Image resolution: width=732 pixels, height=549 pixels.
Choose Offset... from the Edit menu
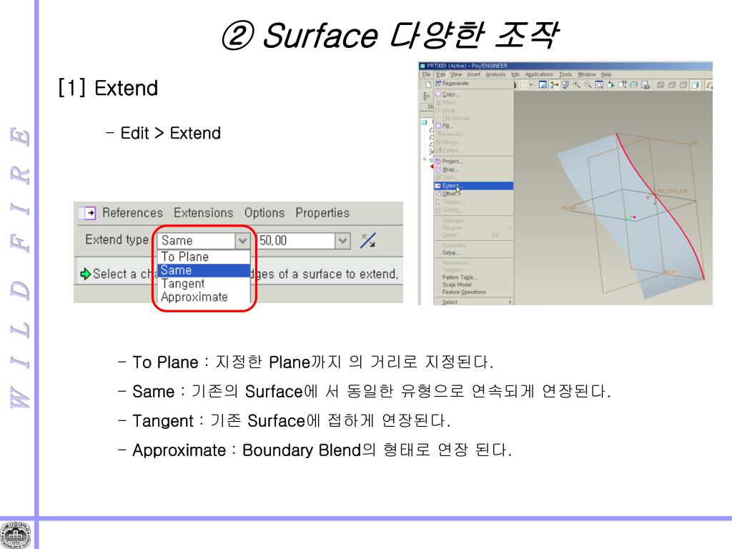pos(474,194)
